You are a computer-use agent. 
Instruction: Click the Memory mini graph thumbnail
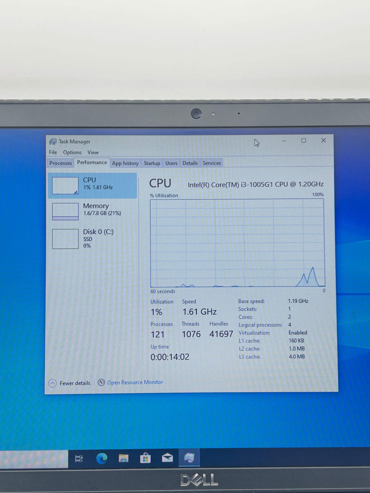65,211
